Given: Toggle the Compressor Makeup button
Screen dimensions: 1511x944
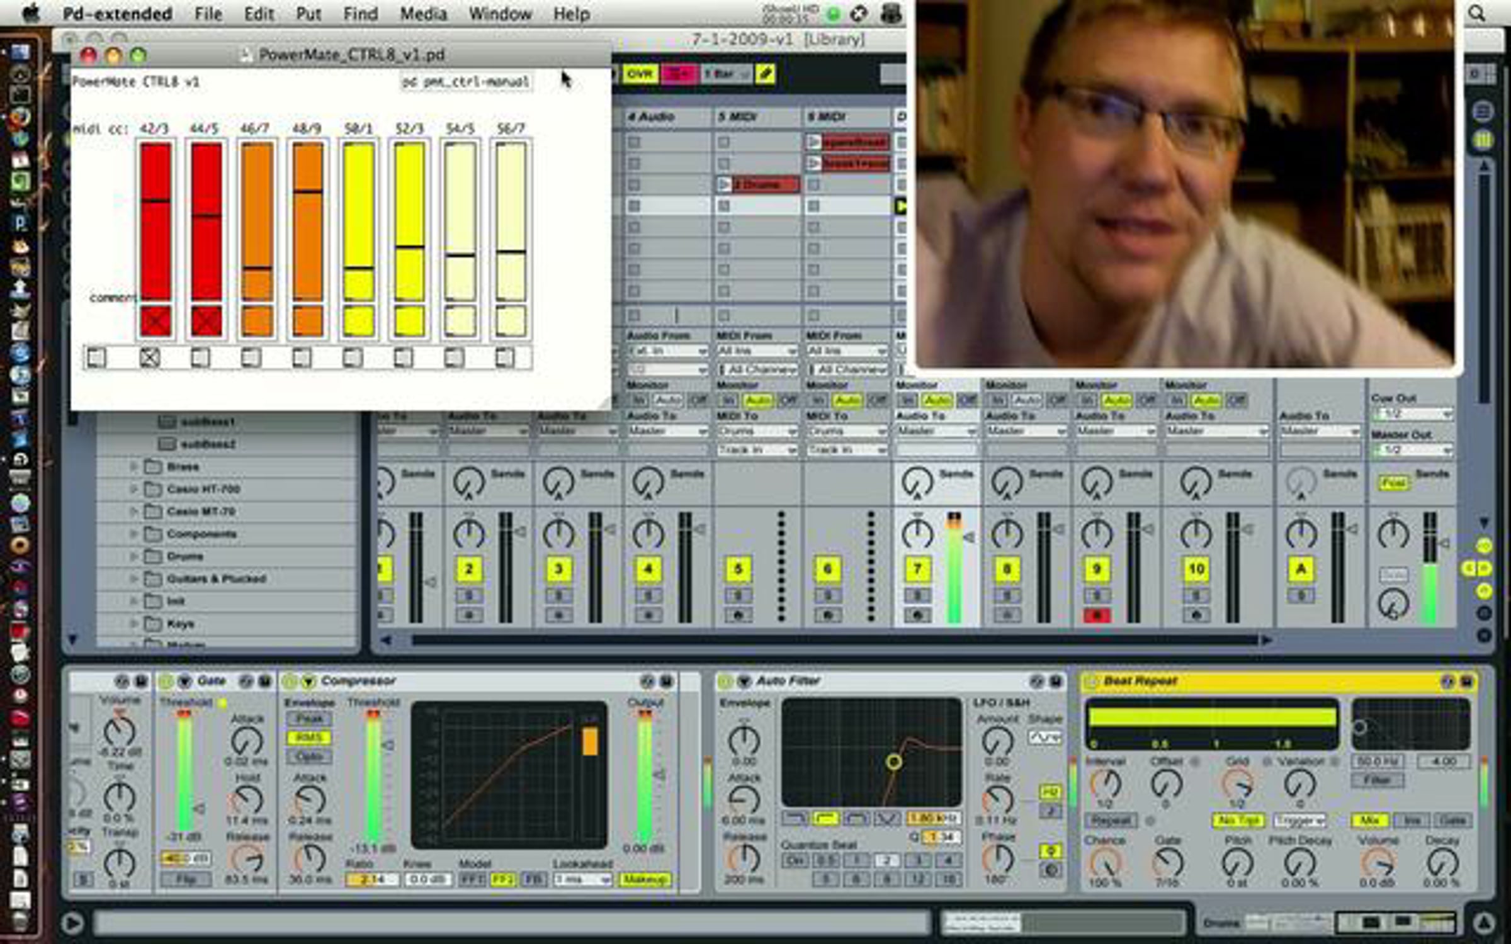Looking at the screenshot, I should click(645, 879).
